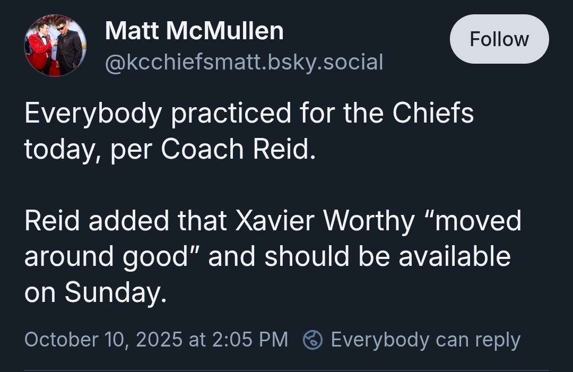Open the @kcchiefsmatt.bsky.social handle link
The width and height of the screenshot is (573, 372).
click(x=244, y=62)
